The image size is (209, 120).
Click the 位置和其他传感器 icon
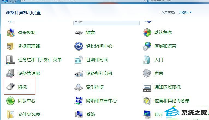point(147,101)
